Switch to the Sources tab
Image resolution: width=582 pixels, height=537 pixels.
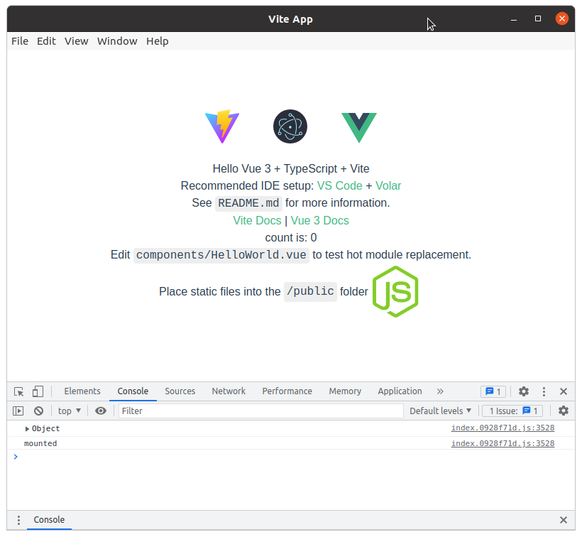[x=180, y=391]
